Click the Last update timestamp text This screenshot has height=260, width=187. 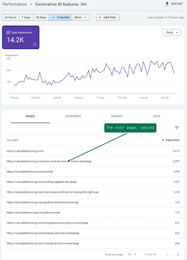(166, 17)
